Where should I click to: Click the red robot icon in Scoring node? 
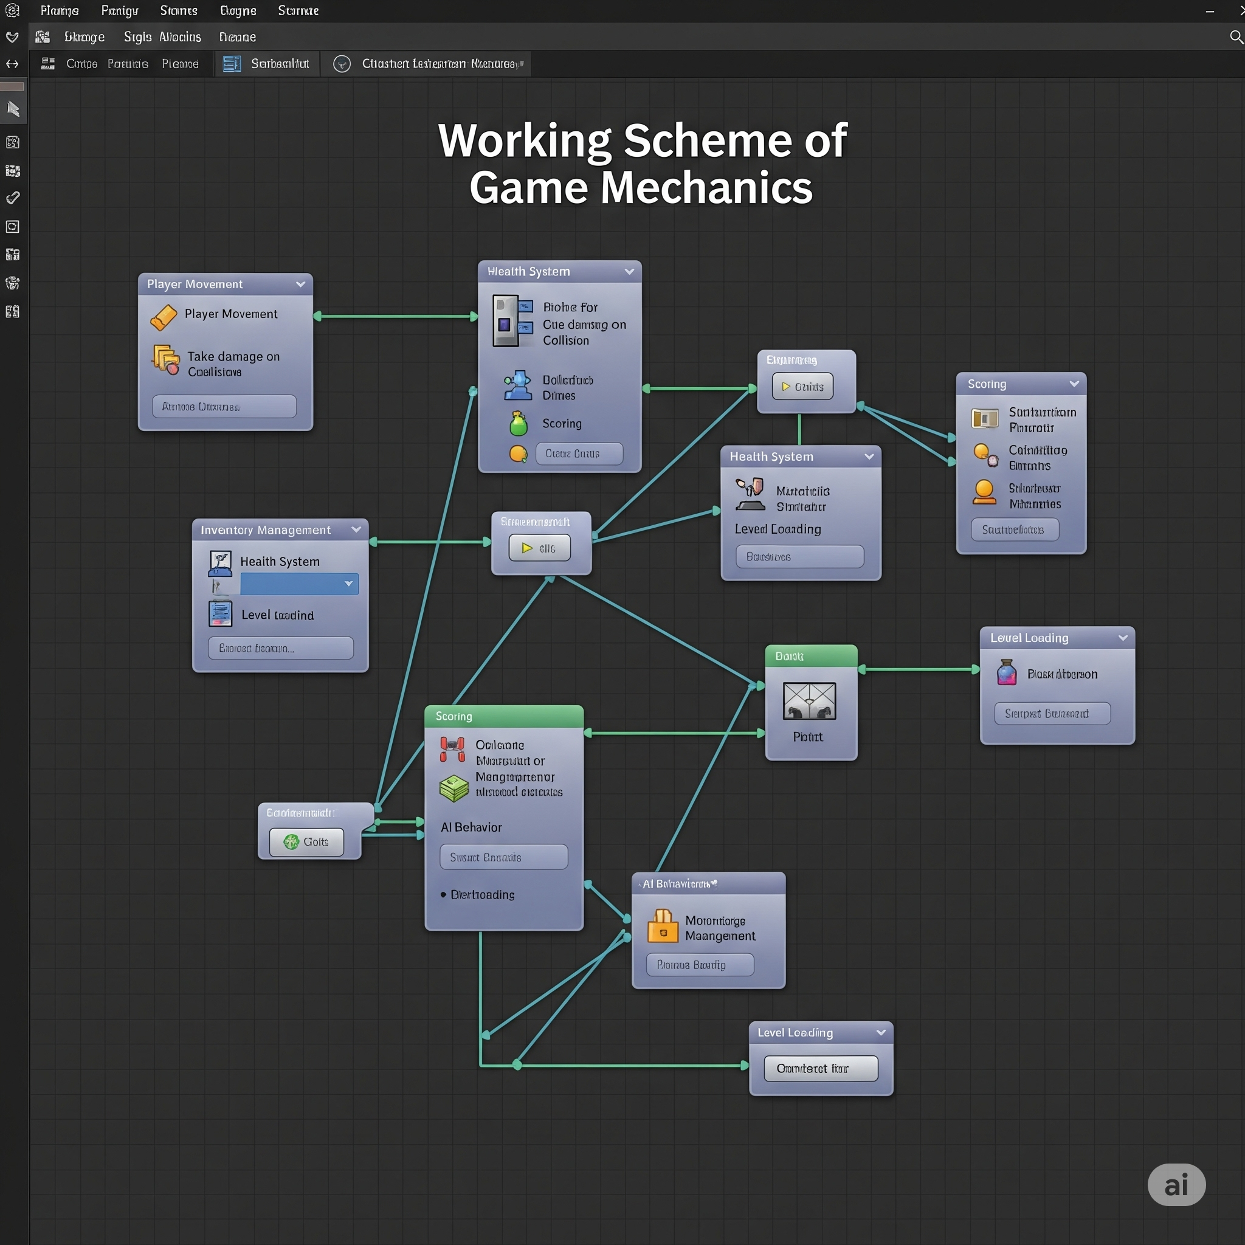pyautogui.click(x=452, y=750)
